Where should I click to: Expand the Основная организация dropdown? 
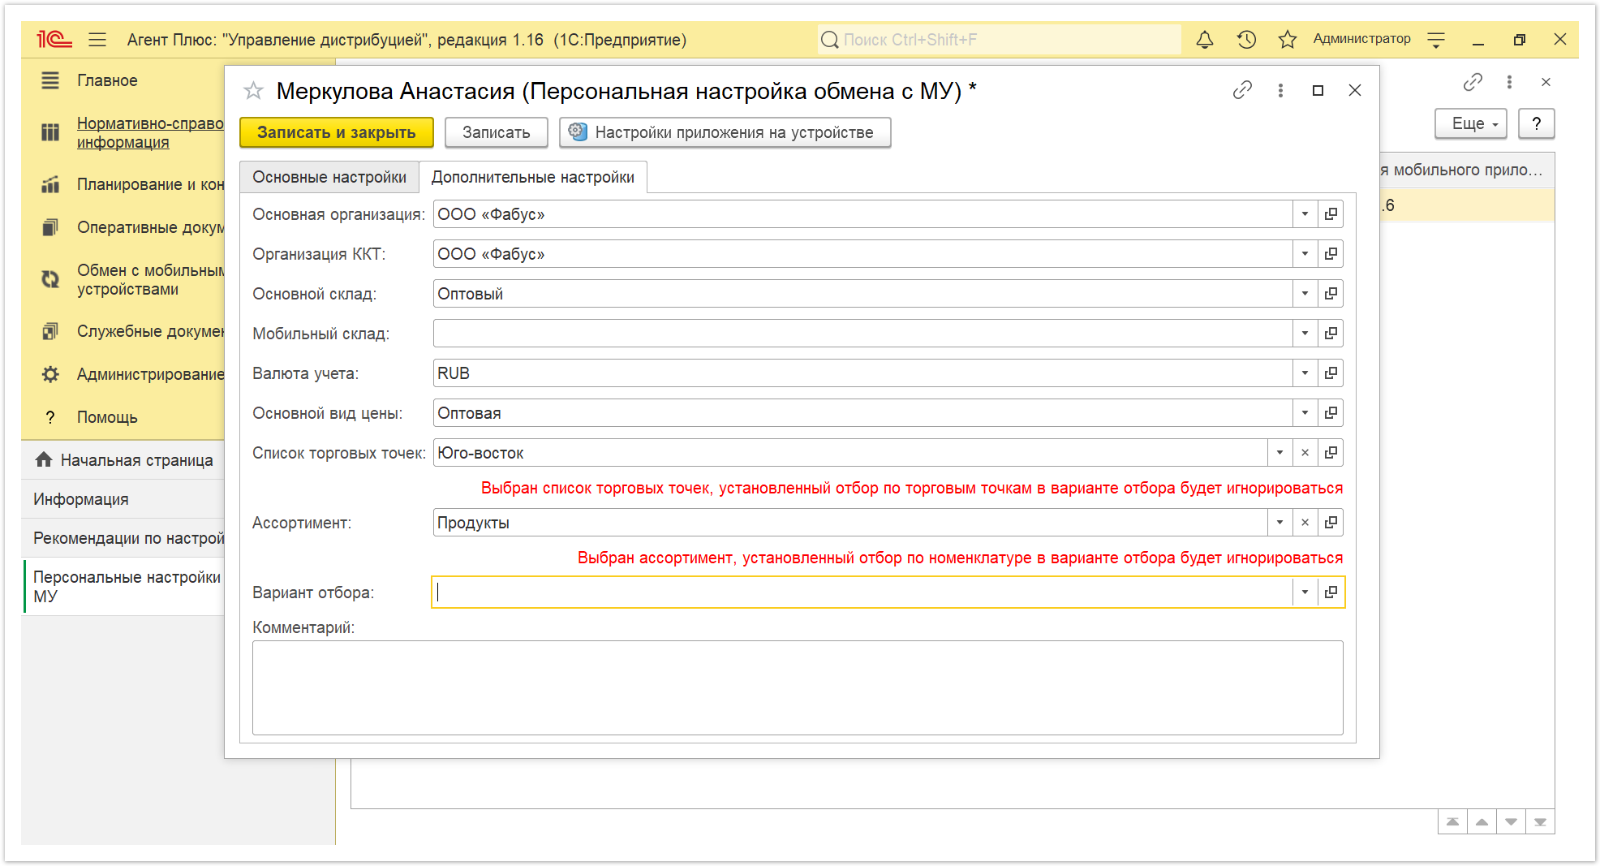coord(1305,214)
